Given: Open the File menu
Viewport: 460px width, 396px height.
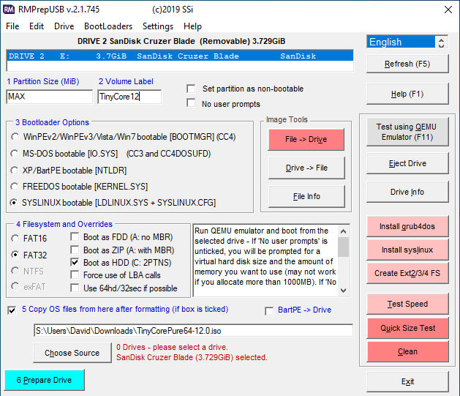Looking at the screenshot, I should pos(12,26).
